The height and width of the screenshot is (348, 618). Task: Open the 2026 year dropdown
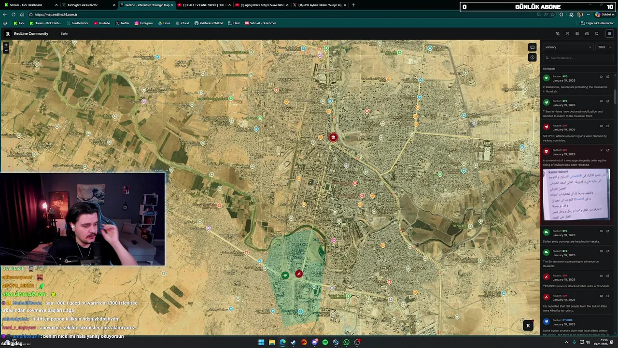(x=604, y=47)
